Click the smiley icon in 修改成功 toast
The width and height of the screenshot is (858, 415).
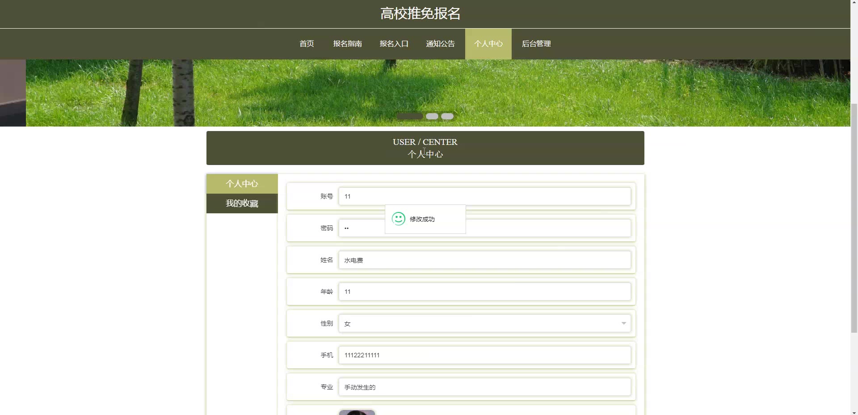tap(399, 219)
